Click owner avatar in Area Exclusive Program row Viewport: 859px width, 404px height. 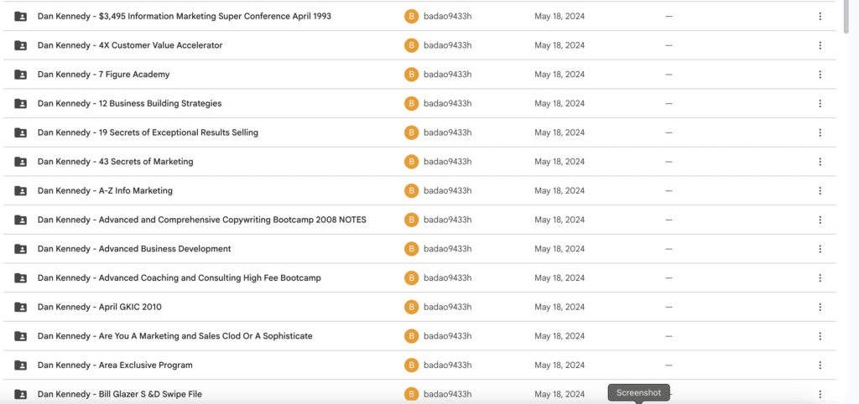pos(411,365)
